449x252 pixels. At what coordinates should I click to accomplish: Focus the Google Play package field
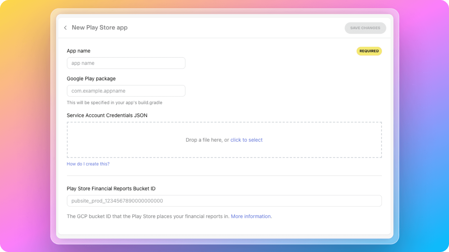126,91
